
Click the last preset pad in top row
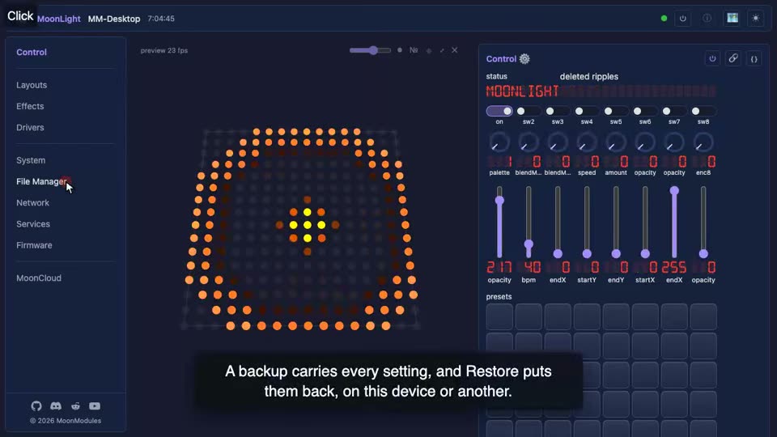(703, 316)
